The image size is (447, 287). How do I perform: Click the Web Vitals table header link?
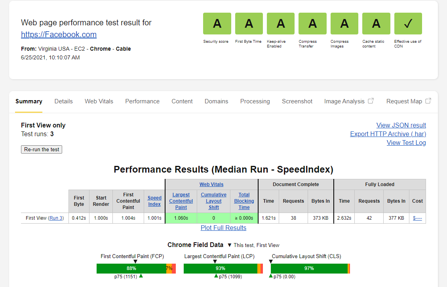pyautogui.click(x=211, y=184)
